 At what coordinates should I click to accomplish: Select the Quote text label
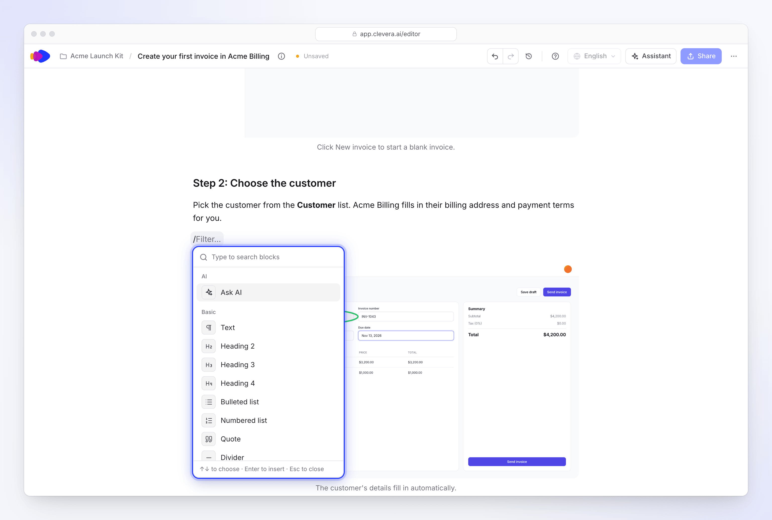point(231,439)
